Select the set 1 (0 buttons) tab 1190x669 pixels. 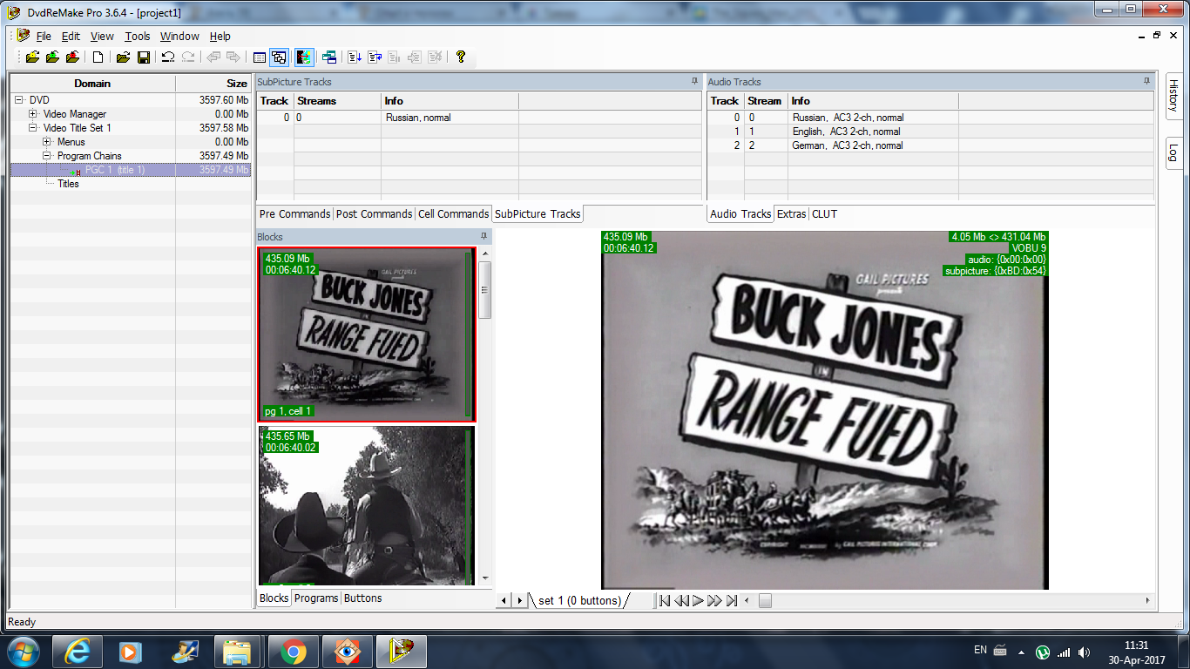(579, 600)
